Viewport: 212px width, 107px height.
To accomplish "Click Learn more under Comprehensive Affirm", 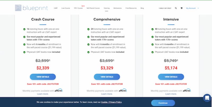I will [x=107, y=94].
